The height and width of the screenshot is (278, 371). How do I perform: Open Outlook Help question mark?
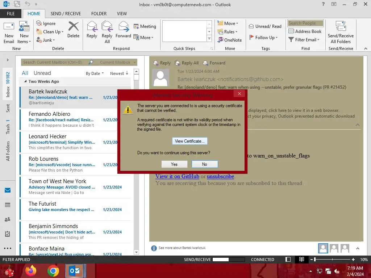point(323,4)
